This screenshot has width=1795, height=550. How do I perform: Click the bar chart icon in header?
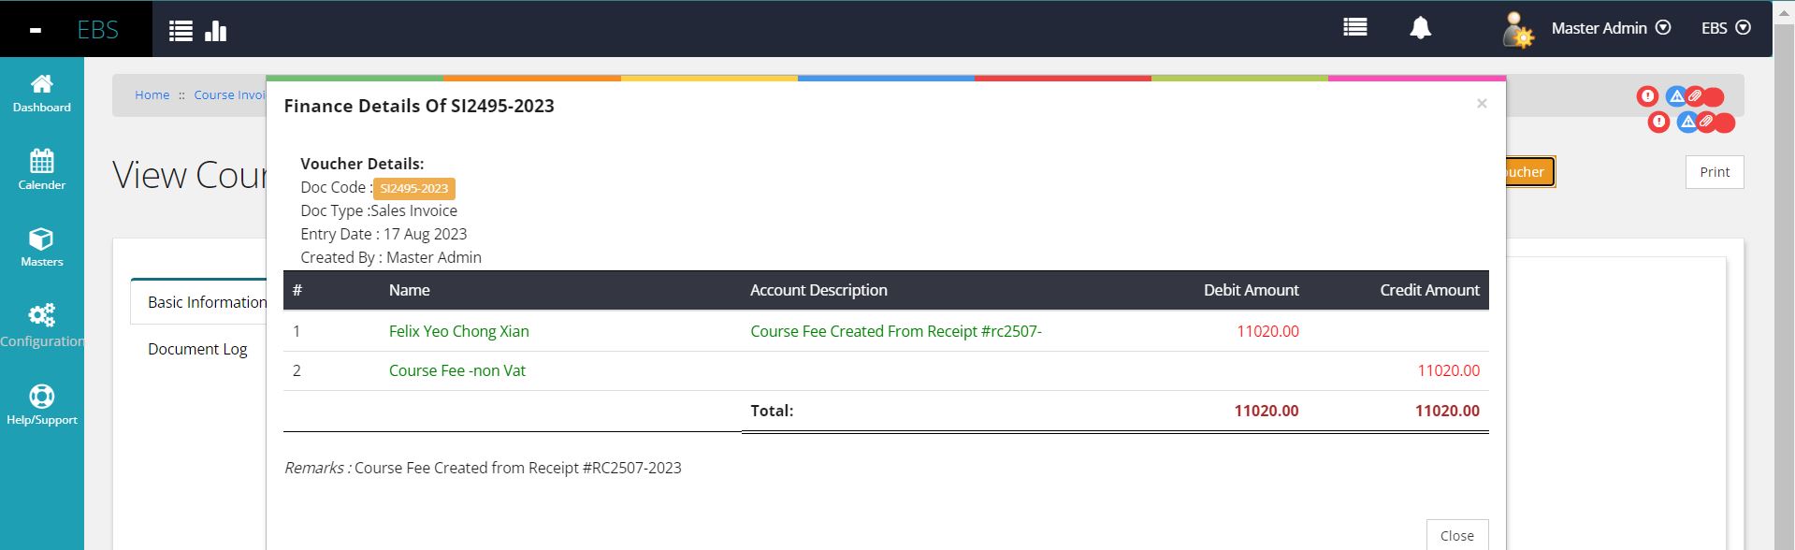[x=216, y=31]
